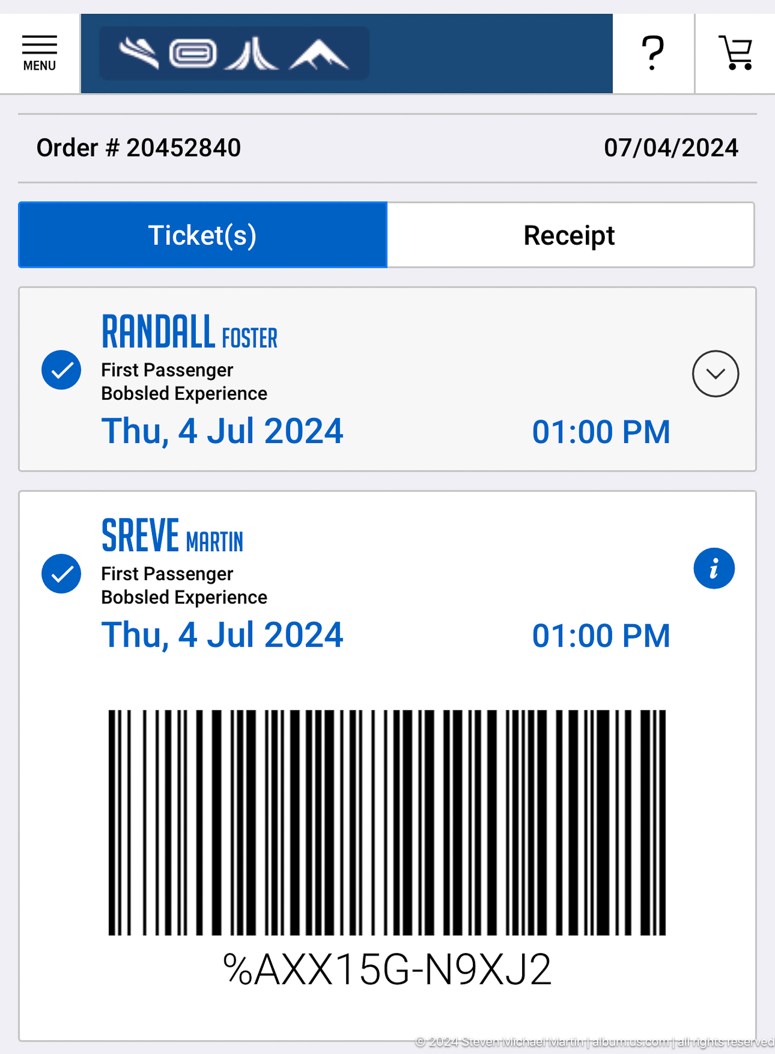Open help via question mark icon

point(653,53)
